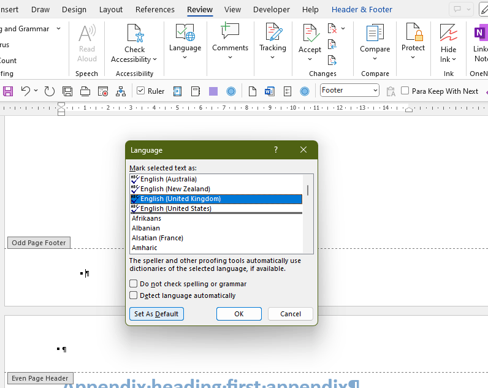Toggle the Ruler checkbox

pyautogui.click(x=140, y=91)
